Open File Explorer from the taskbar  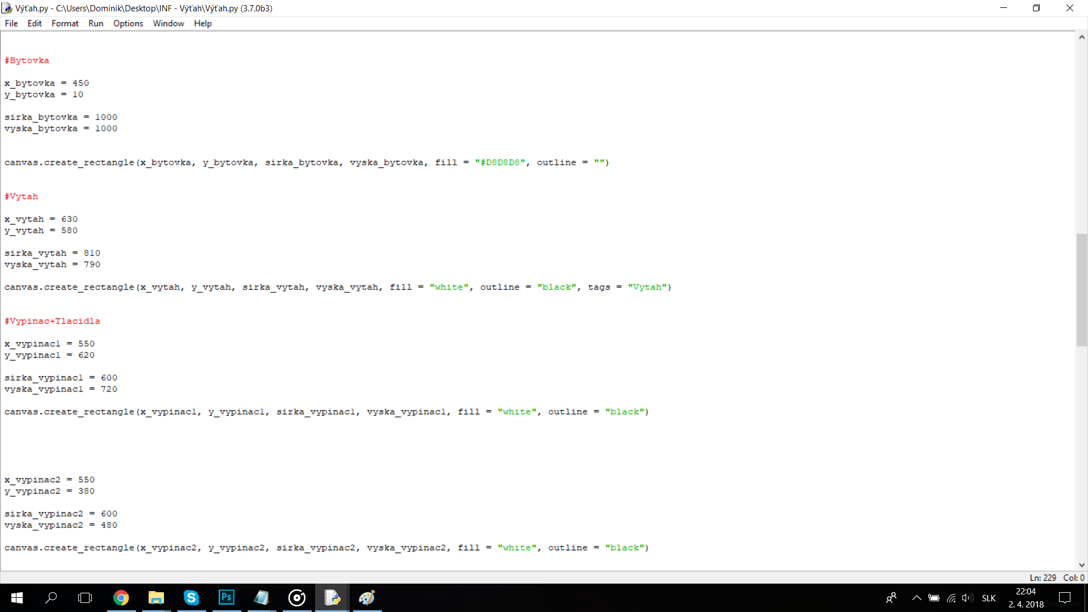[x=156, y=598]
